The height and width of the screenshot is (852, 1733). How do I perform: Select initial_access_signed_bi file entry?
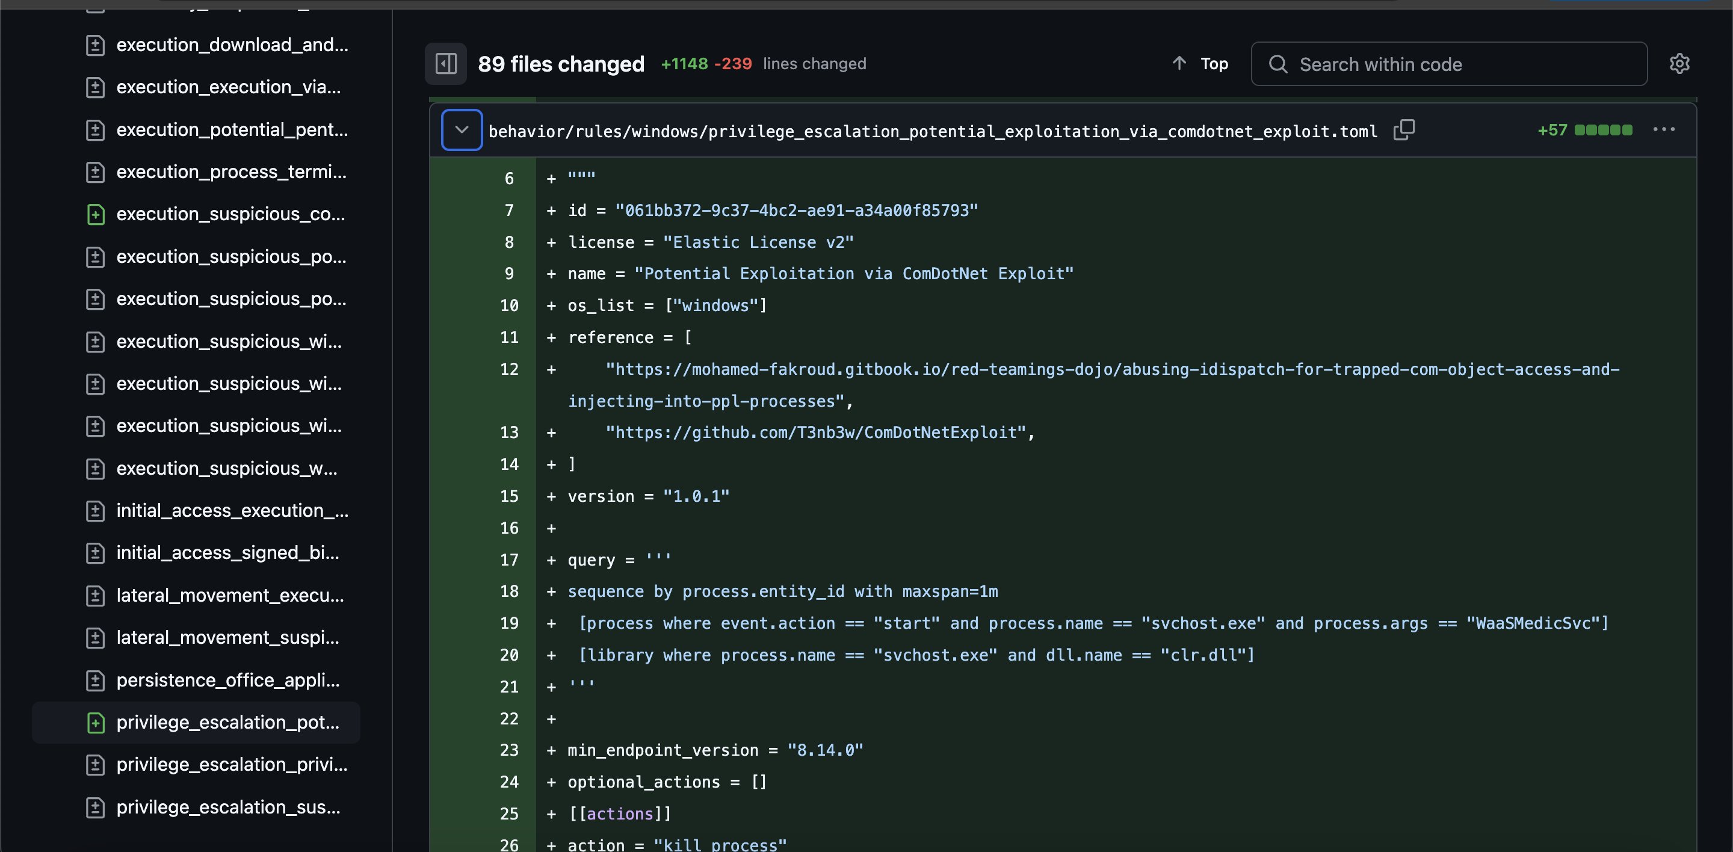[x=227, y=553]
